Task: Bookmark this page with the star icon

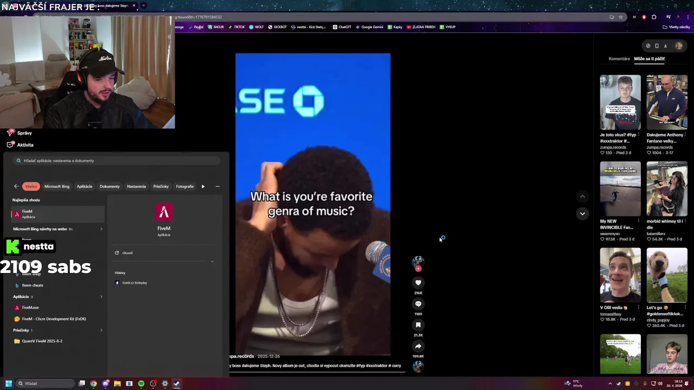Action: pos(621,17)
